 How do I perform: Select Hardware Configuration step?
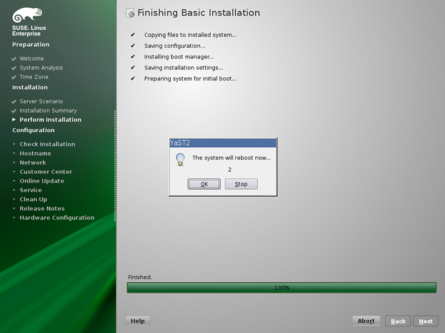tap(57, 217)
